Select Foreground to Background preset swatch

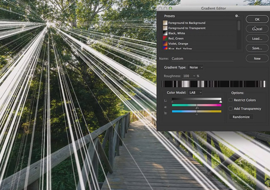165,23
